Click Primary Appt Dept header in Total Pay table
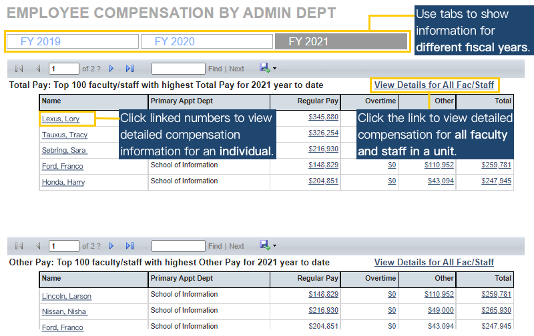 (x=209, y=102)
